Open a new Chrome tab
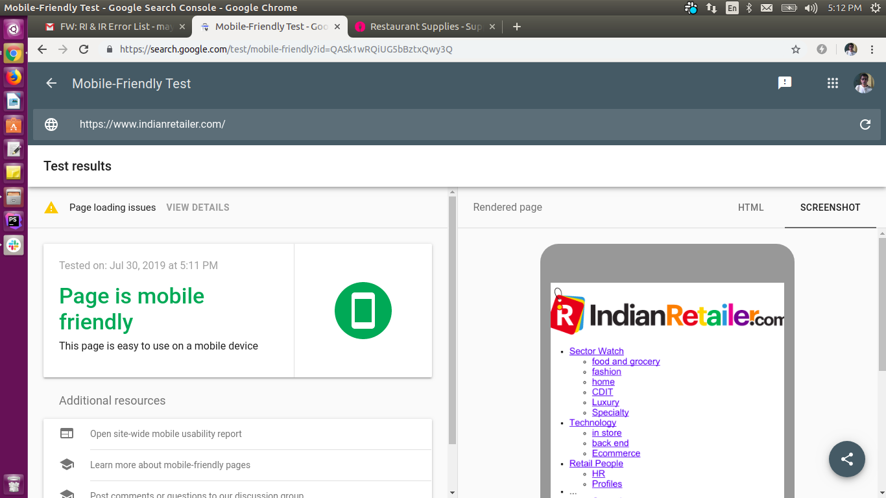The height and width of the screenshot is (498, 886). (x=516, y=27)
